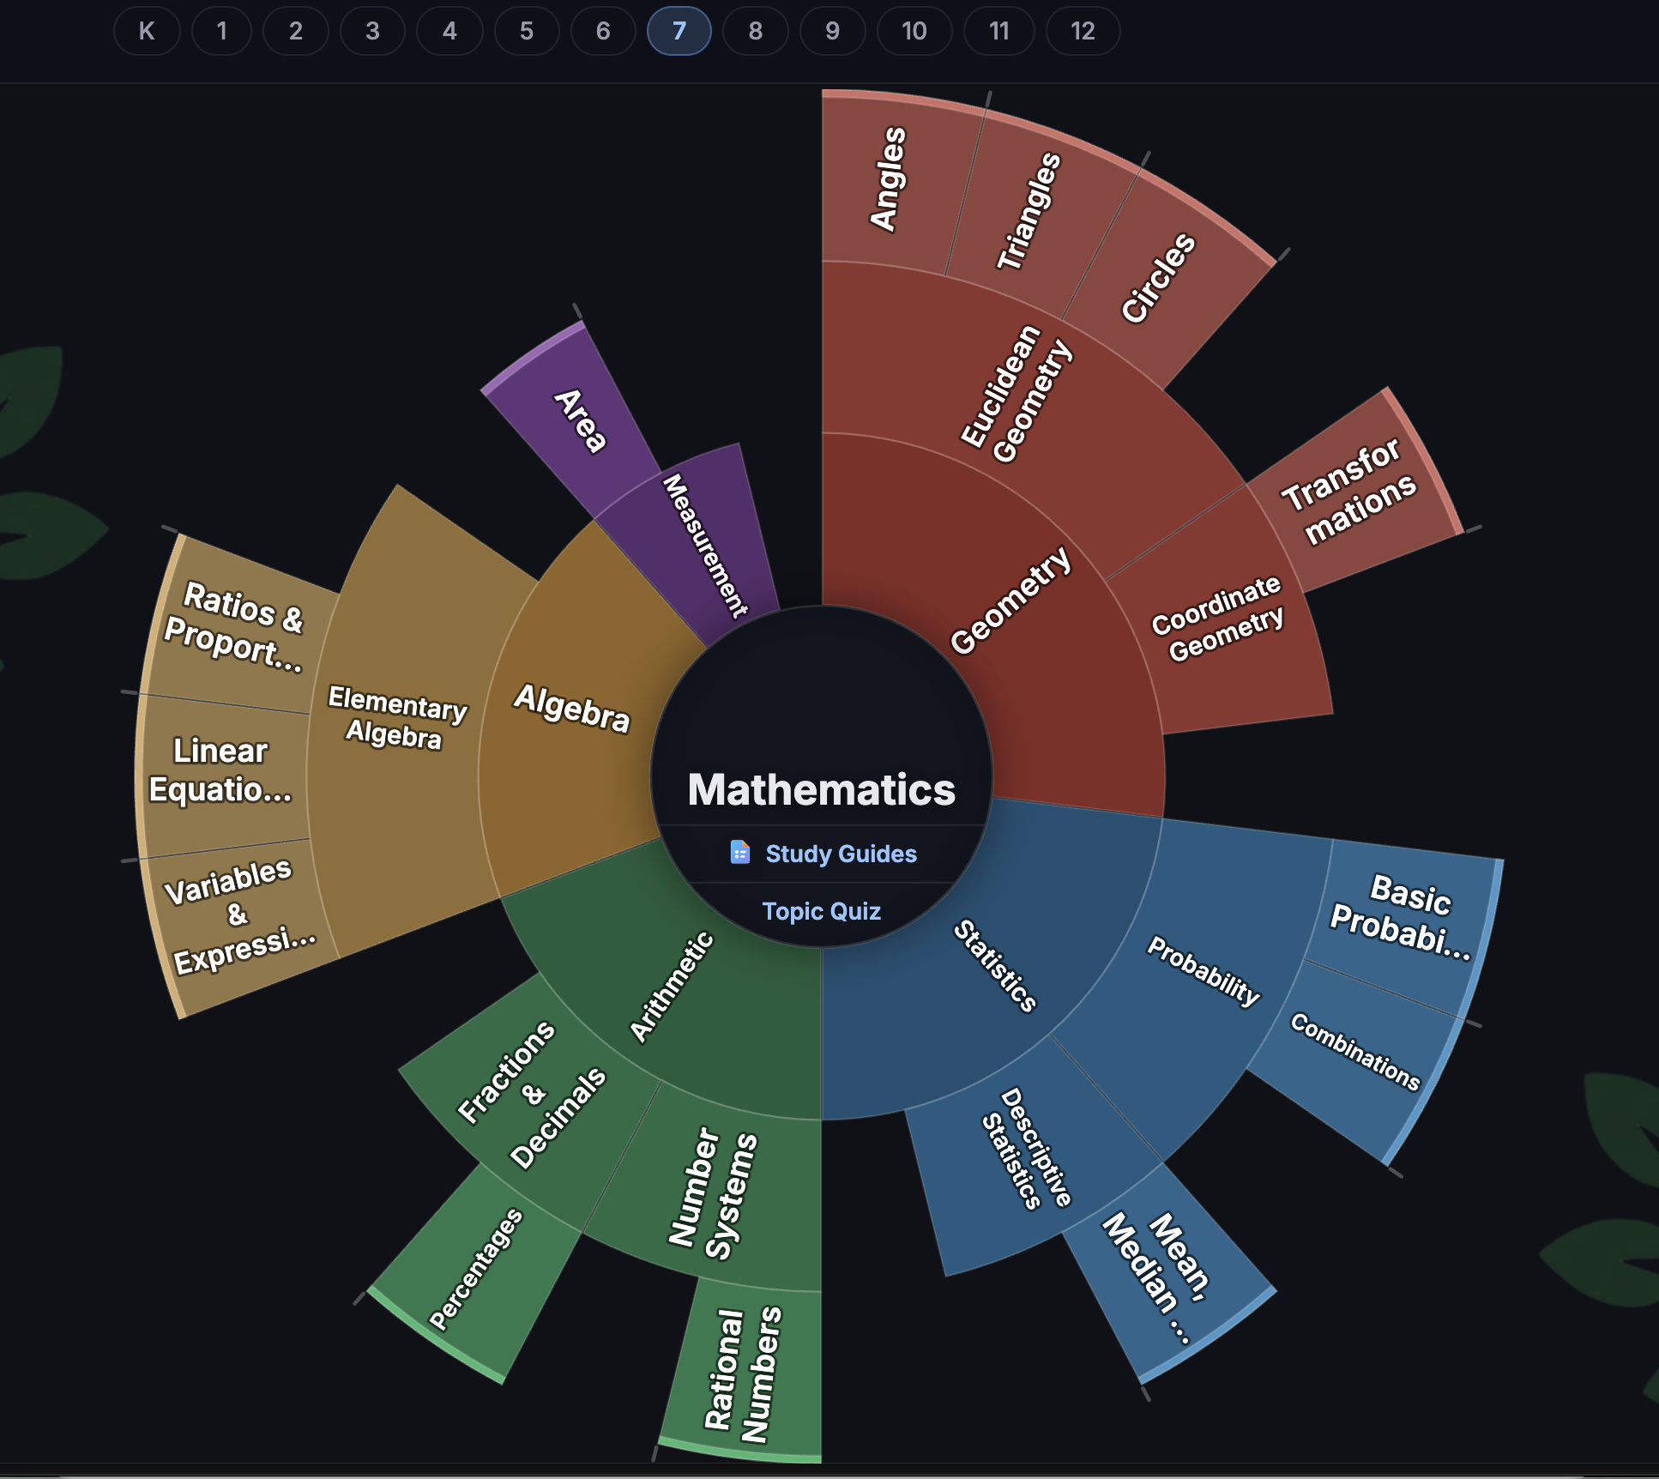
Task: Click the Mathematics center title
Action: pyautogui.click(x=821, y=789)
